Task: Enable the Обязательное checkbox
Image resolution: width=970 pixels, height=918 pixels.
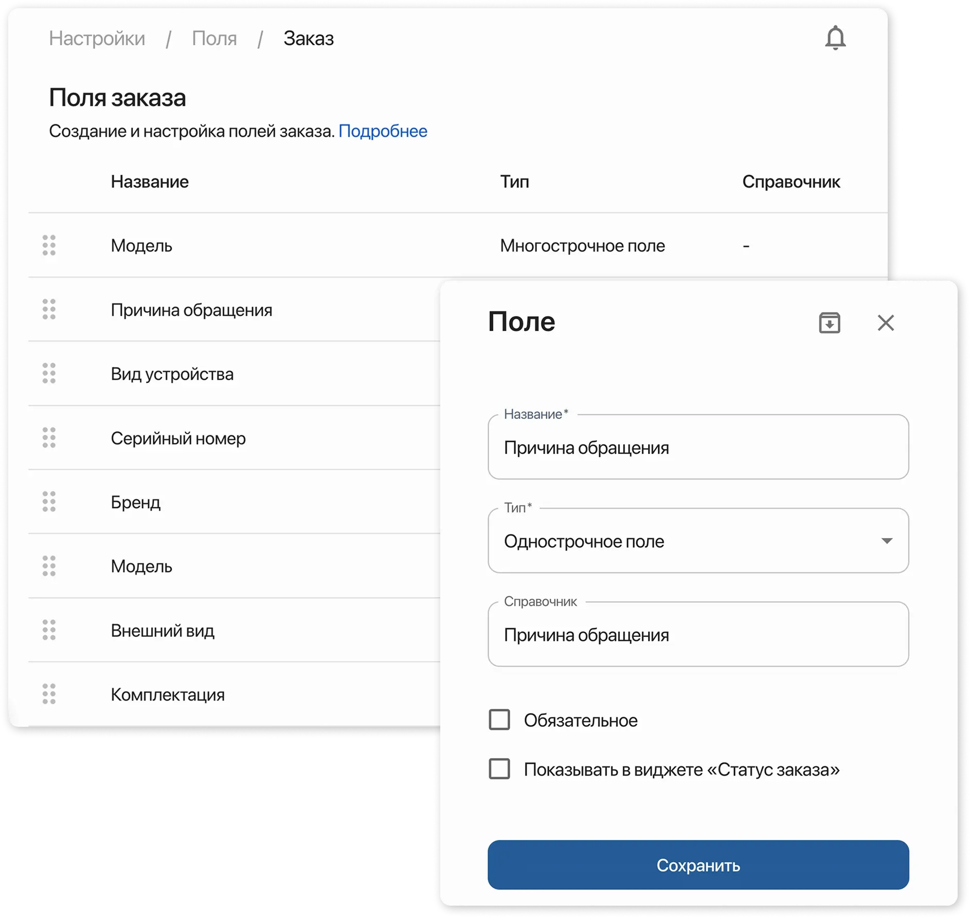Action: tap(498, 720)
